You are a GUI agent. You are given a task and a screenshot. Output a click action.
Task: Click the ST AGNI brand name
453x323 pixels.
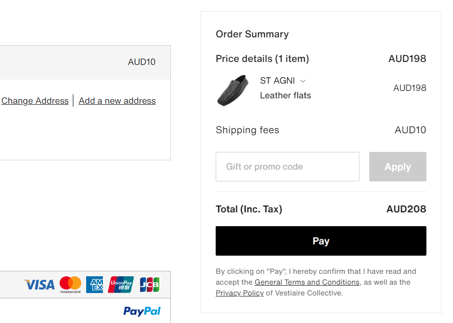click(277, 81)
